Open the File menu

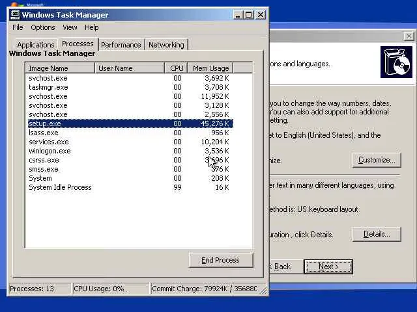(x=18, y=27)
